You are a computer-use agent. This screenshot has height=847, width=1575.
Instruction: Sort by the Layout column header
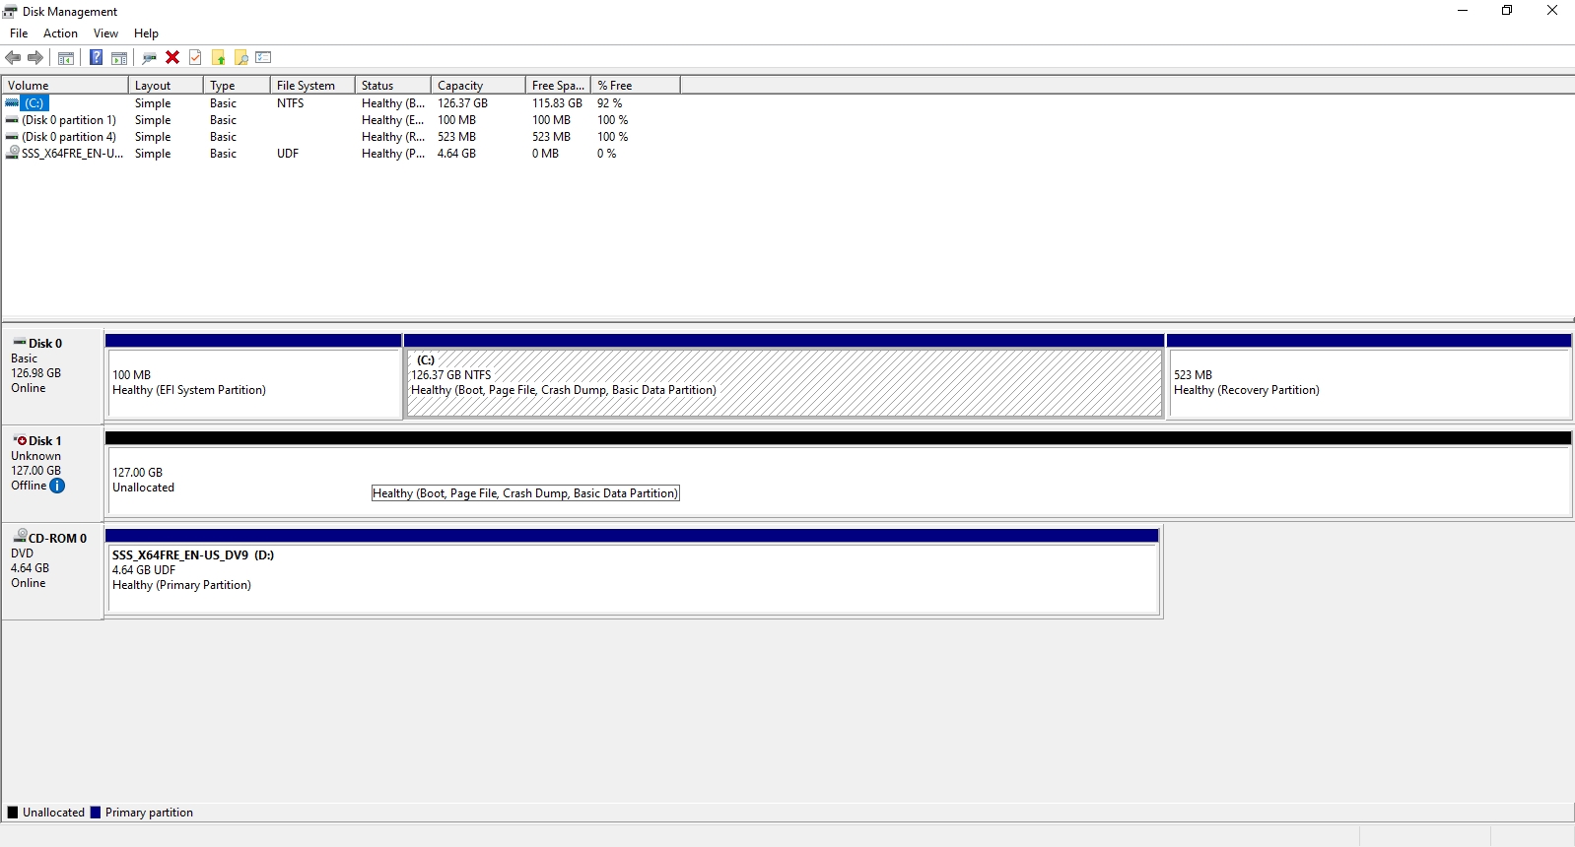(x=166, y=86)
